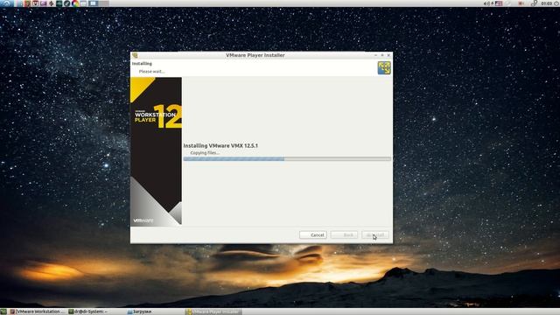Open the volume control in system tray
This screenshot has height=315, width=560.
coord(486,3)
